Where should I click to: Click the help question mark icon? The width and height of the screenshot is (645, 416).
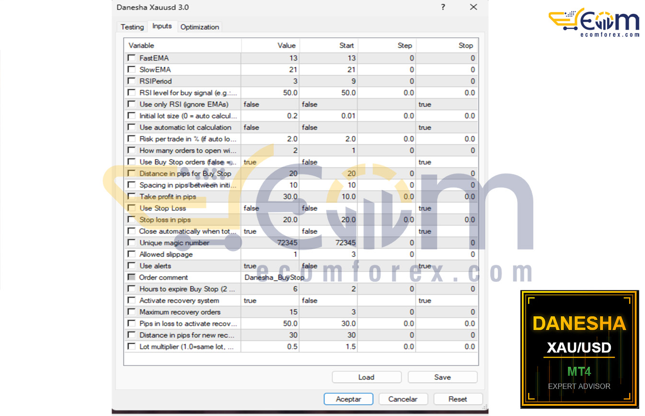coord(443,7)
